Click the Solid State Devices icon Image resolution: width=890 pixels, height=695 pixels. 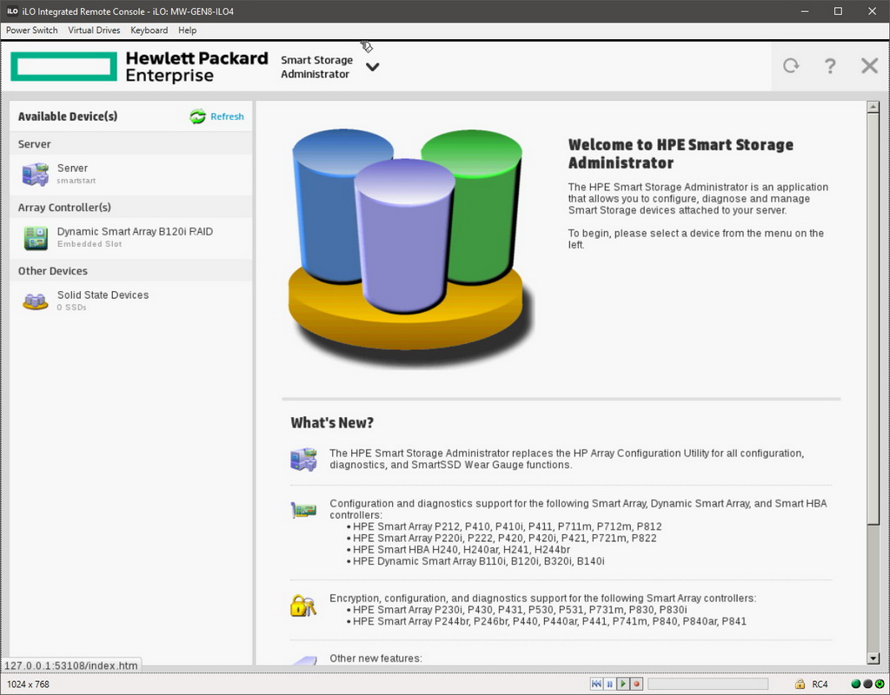click(x=35, y=301)
